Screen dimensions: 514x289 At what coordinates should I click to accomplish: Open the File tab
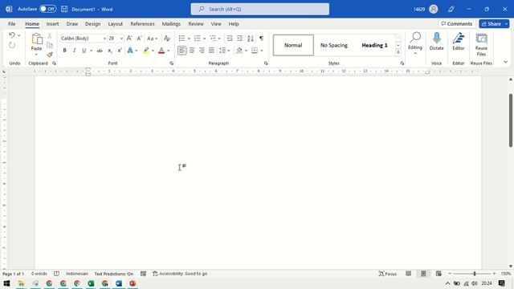12,24
